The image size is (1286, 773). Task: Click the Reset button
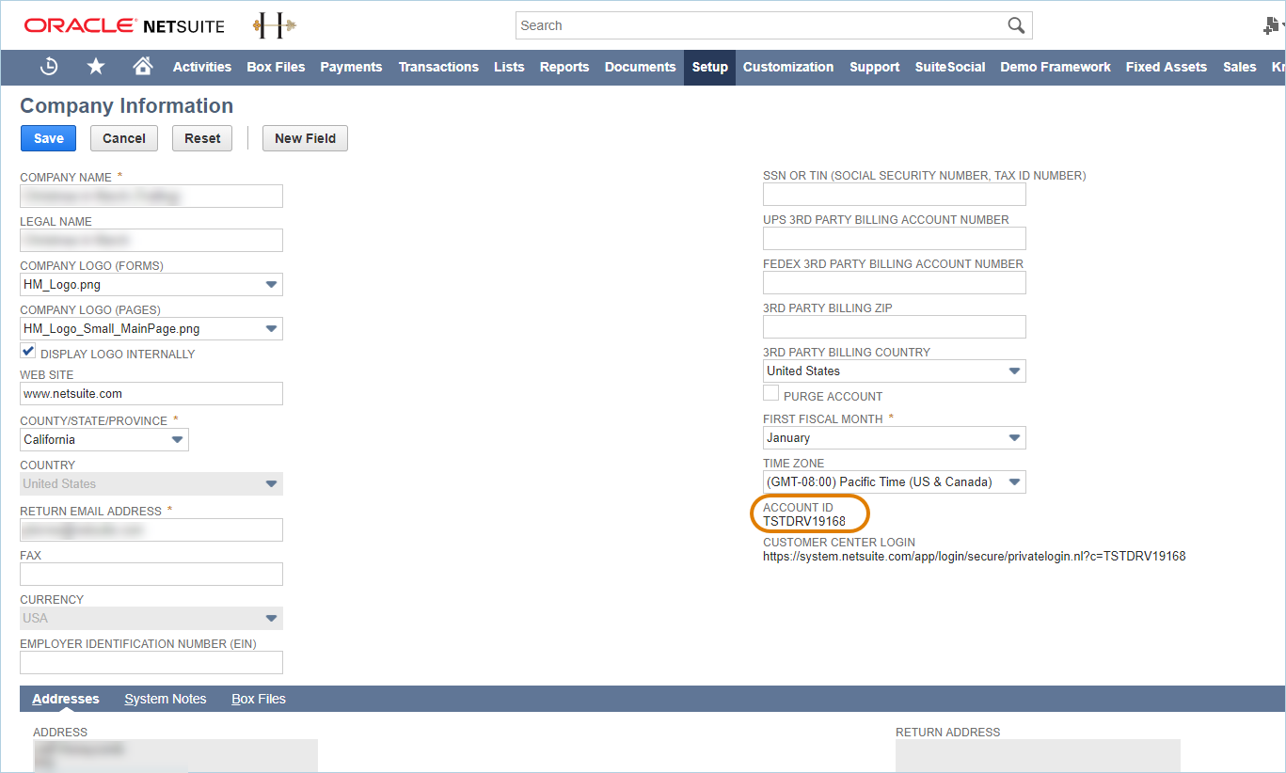tap(202, 138)
